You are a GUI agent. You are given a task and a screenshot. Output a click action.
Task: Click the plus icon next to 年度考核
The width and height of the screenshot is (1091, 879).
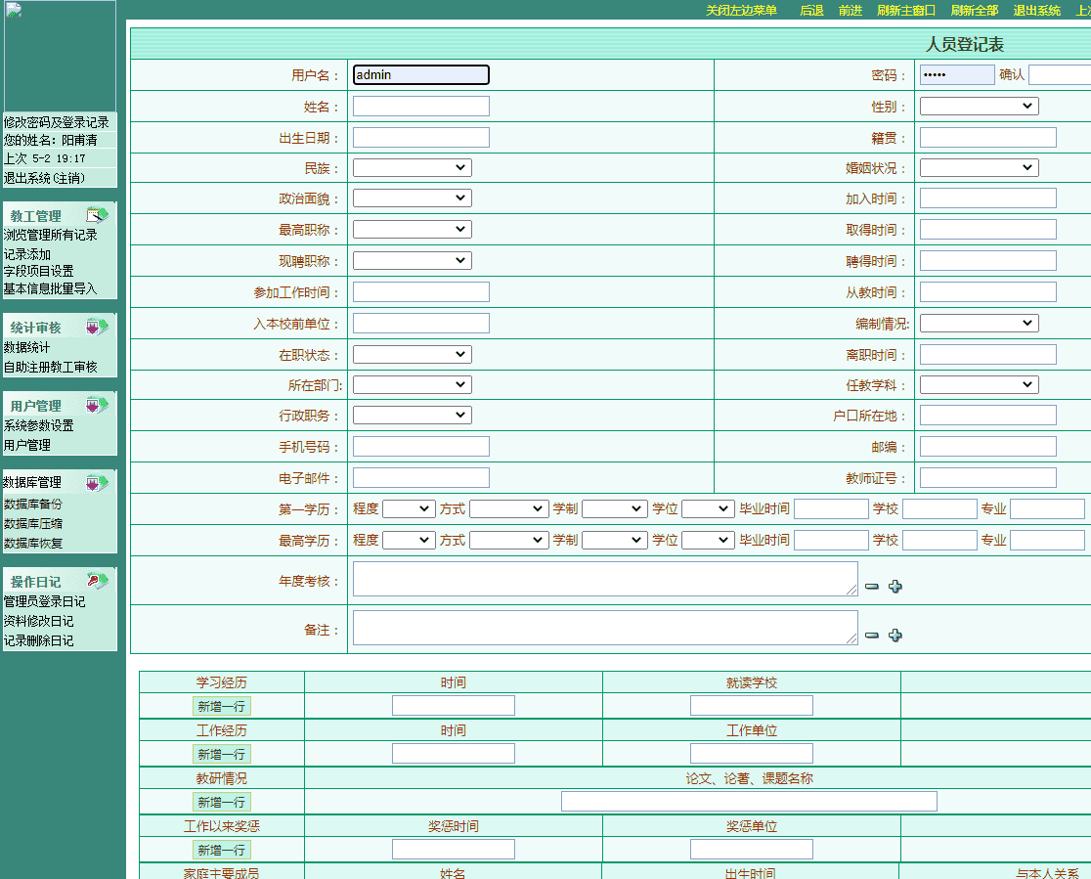tap(895, 587)
